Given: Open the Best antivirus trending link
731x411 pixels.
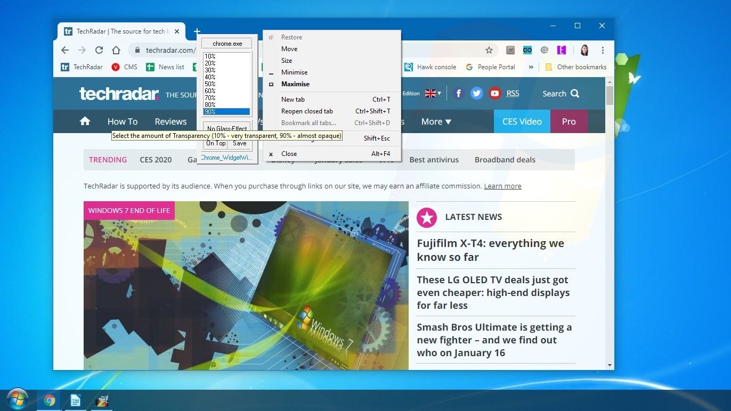Looking at the screenshot, I should point(434,160).
